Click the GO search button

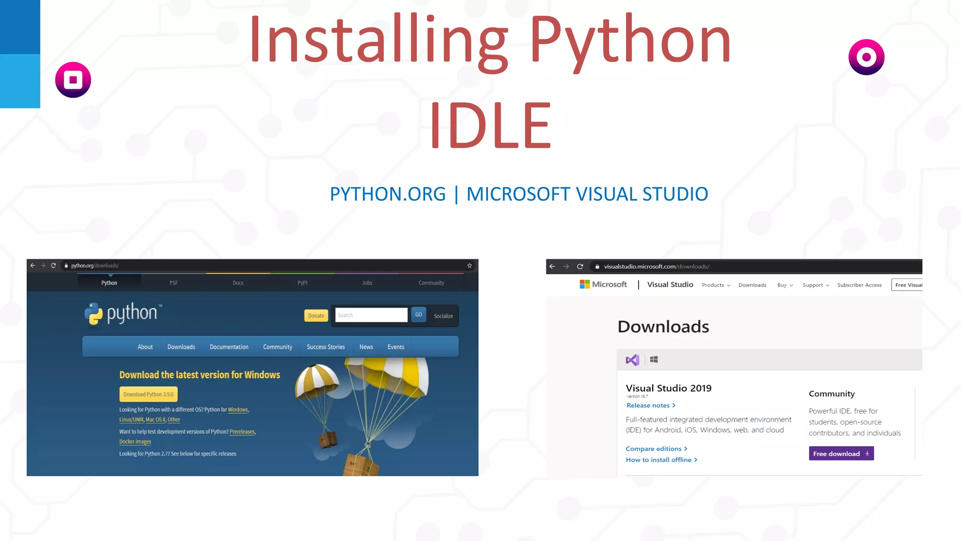coord(419,315)
